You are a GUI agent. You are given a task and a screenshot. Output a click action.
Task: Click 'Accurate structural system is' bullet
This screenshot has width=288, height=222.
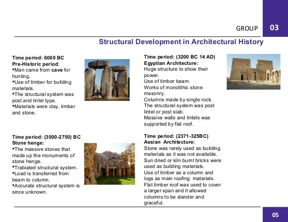click(x=46, y=186)
